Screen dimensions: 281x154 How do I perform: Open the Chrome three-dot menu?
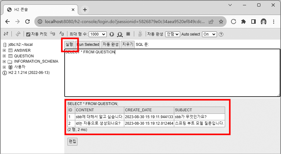tap(274, 22)
